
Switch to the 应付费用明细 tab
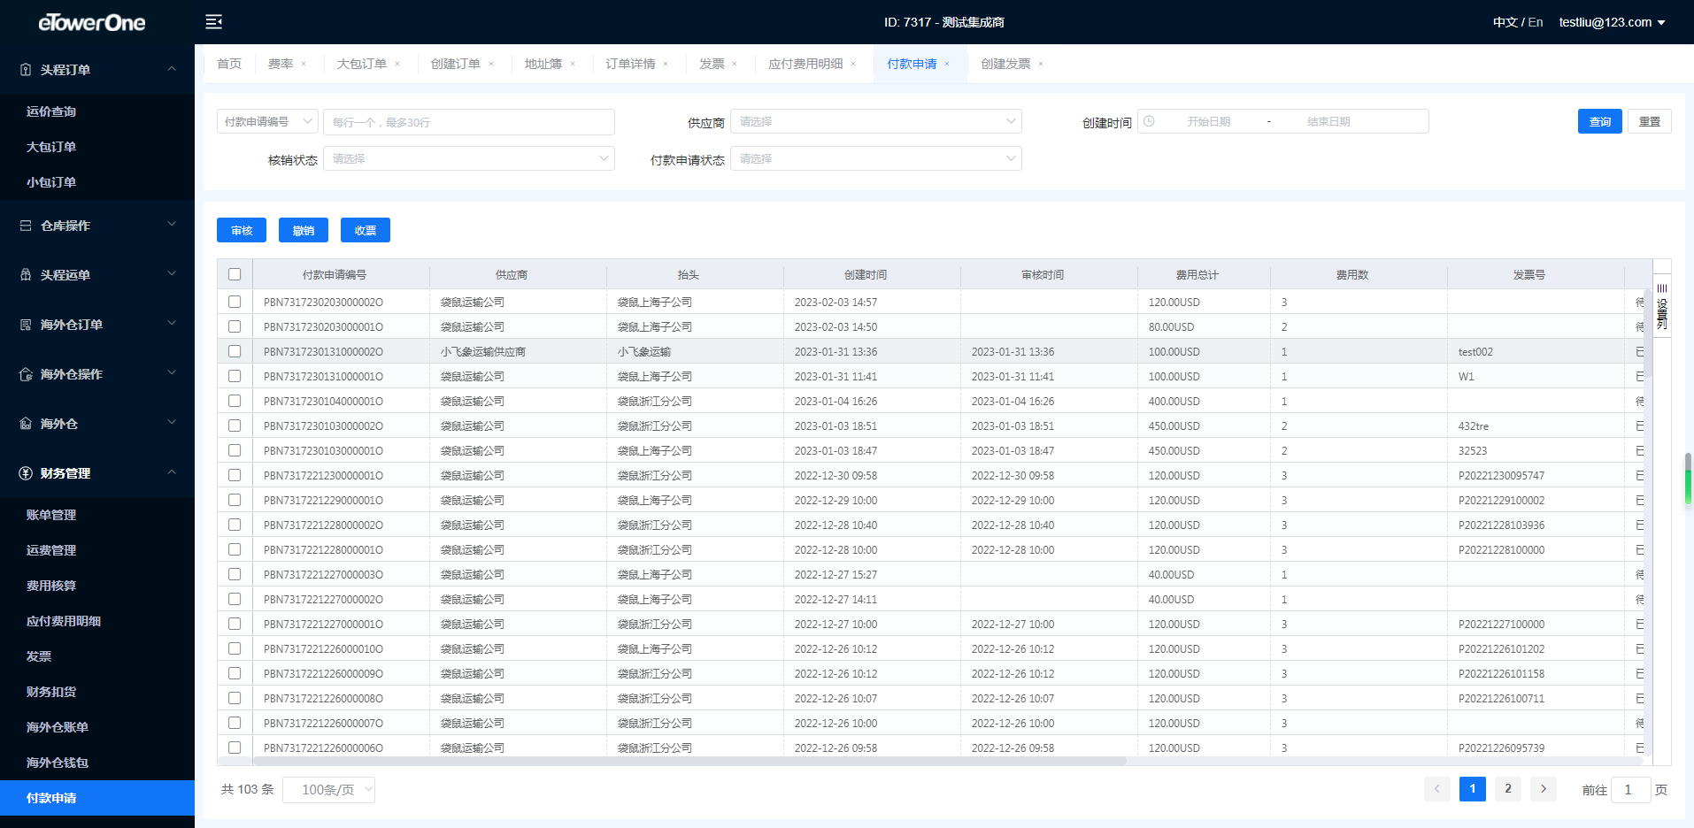click(x=805, y=64)
